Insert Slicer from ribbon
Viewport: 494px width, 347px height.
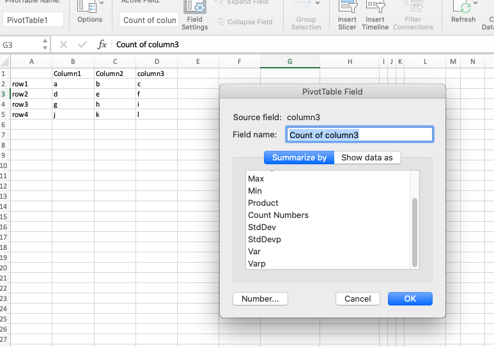click(347, 15)
